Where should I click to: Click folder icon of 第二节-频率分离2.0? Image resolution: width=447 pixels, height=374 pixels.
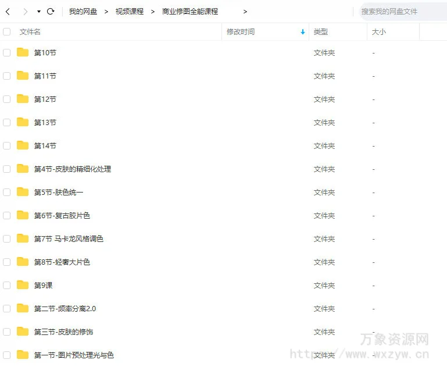(x=23, y=308)
